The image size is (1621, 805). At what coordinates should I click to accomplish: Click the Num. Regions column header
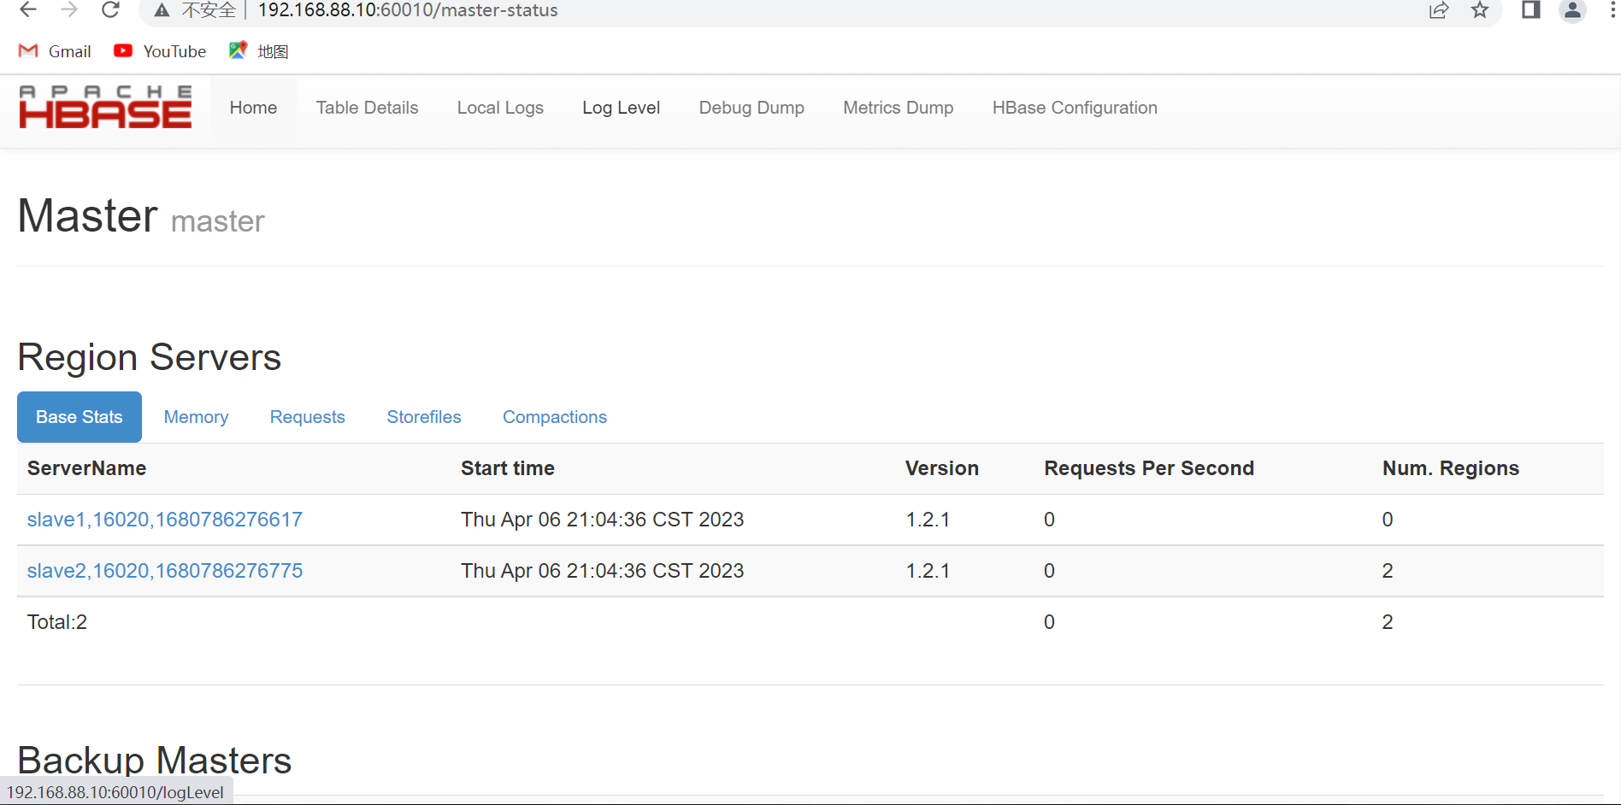1451,468
